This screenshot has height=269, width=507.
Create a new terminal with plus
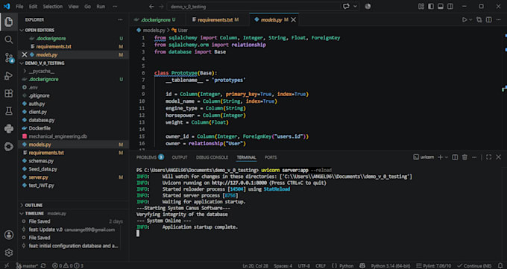pyautogui.click(x=440, y=157)
